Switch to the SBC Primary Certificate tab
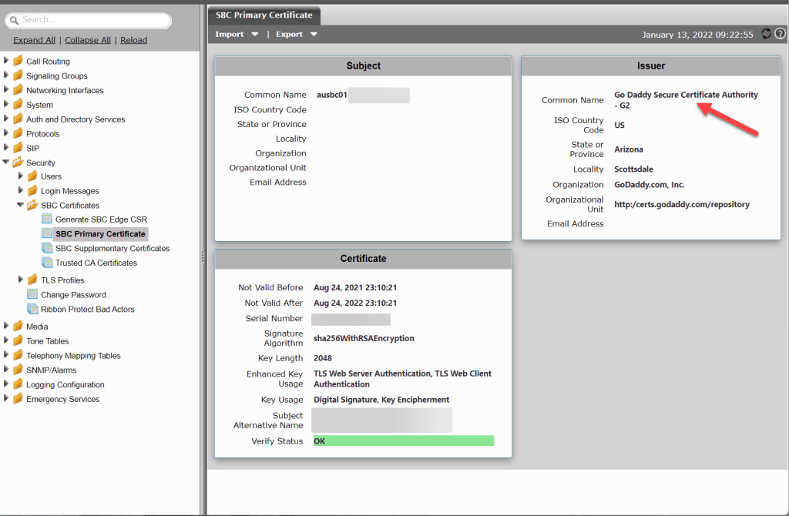 [264, 15]
